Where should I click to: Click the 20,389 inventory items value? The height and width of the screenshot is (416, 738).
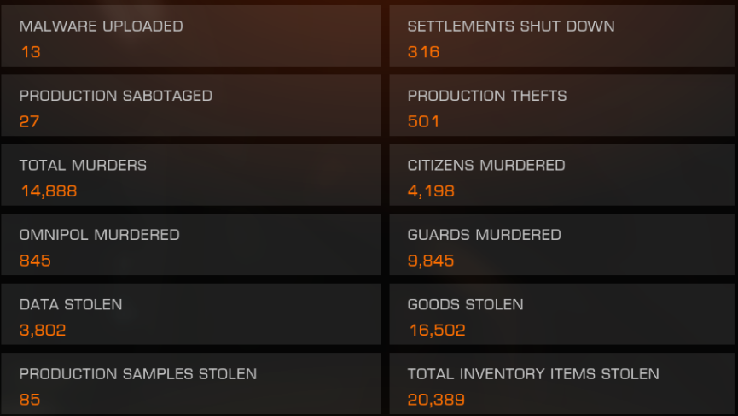pyautogui.click(x=436, y=400)
